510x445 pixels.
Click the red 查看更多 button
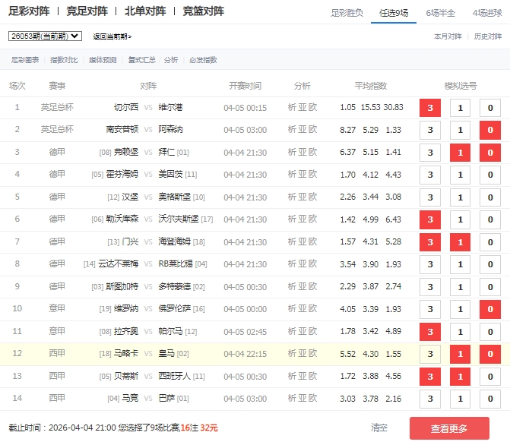click(449, 428)
